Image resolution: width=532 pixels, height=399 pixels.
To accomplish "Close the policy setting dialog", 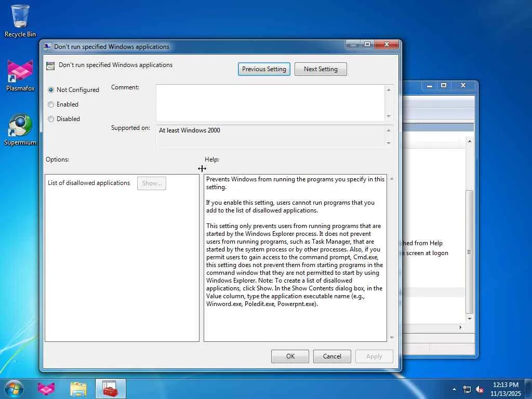I will coord(387,45).
